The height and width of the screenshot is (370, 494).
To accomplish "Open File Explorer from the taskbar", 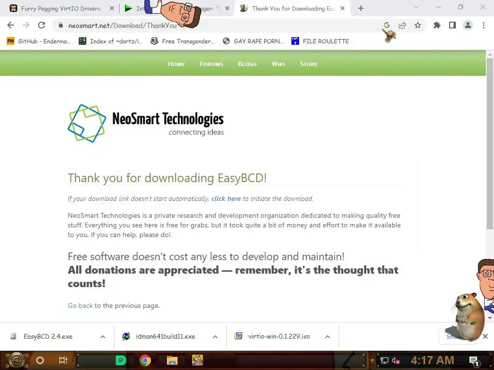I will (172, 360).
